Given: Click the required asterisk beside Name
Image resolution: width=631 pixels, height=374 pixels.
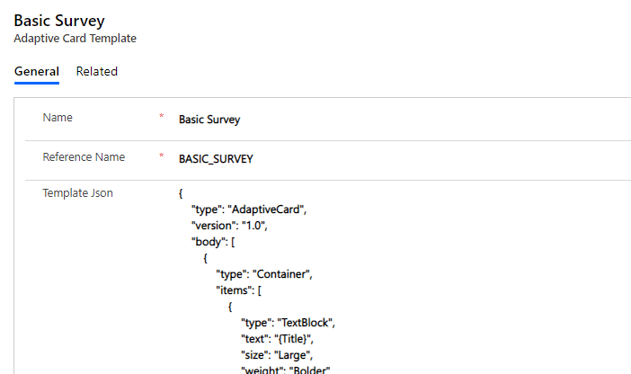Looking at the screenshot, I should (x=162, y=118).
